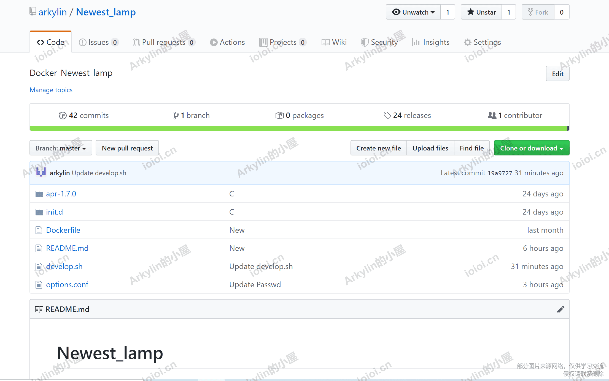Click the Manage topics link
This screenshot has height=381, width=609.
click(x=51, y=90)
